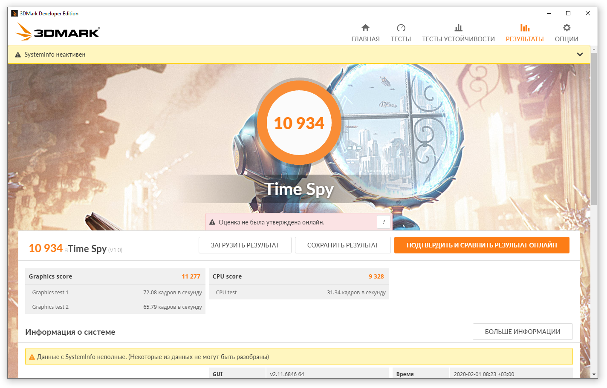Click the GUI version v2.11.6846 64
Viewport: 607px width, 388px height.
pyautogui.click(x=287, y=374)
